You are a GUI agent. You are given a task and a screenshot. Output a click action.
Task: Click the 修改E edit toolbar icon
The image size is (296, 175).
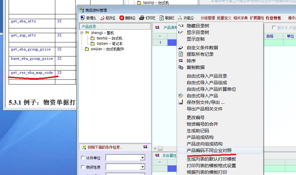click(x=102, y=18)
